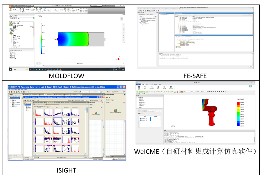The image size is (266, 178).
Task: Toggle Element-1 checkbox in WeICME
Action: (140, 118)
